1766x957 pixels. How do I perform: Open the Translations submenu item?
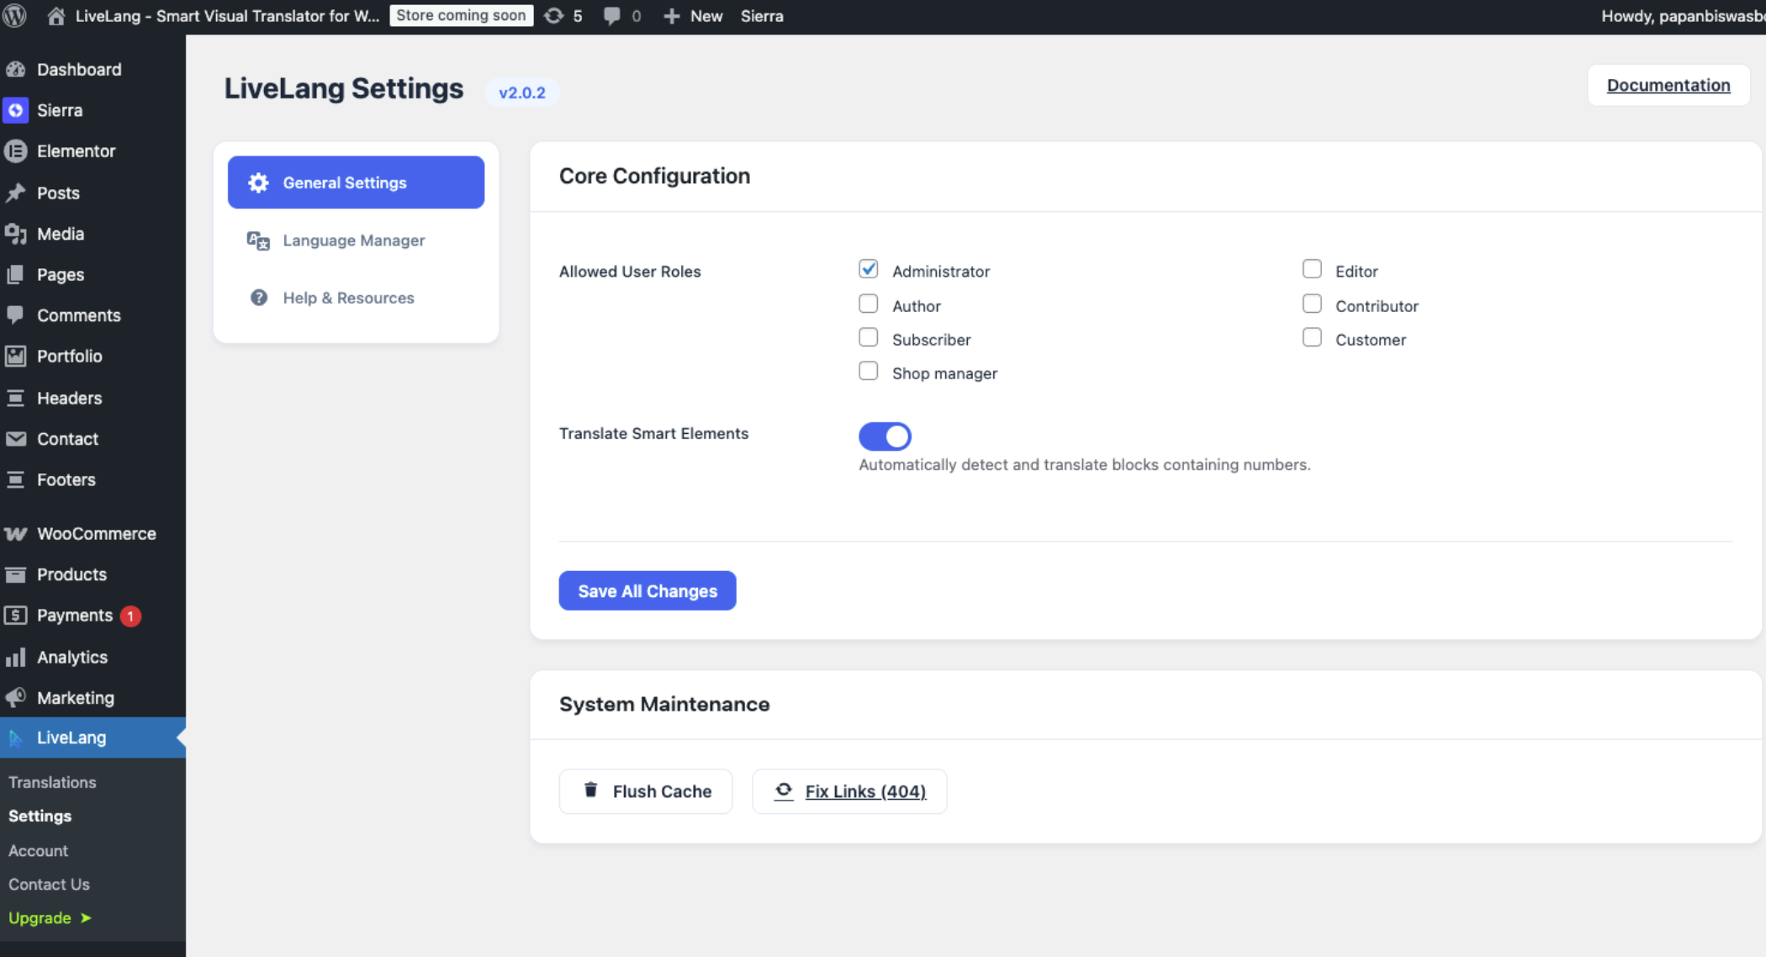click(52, 782)
